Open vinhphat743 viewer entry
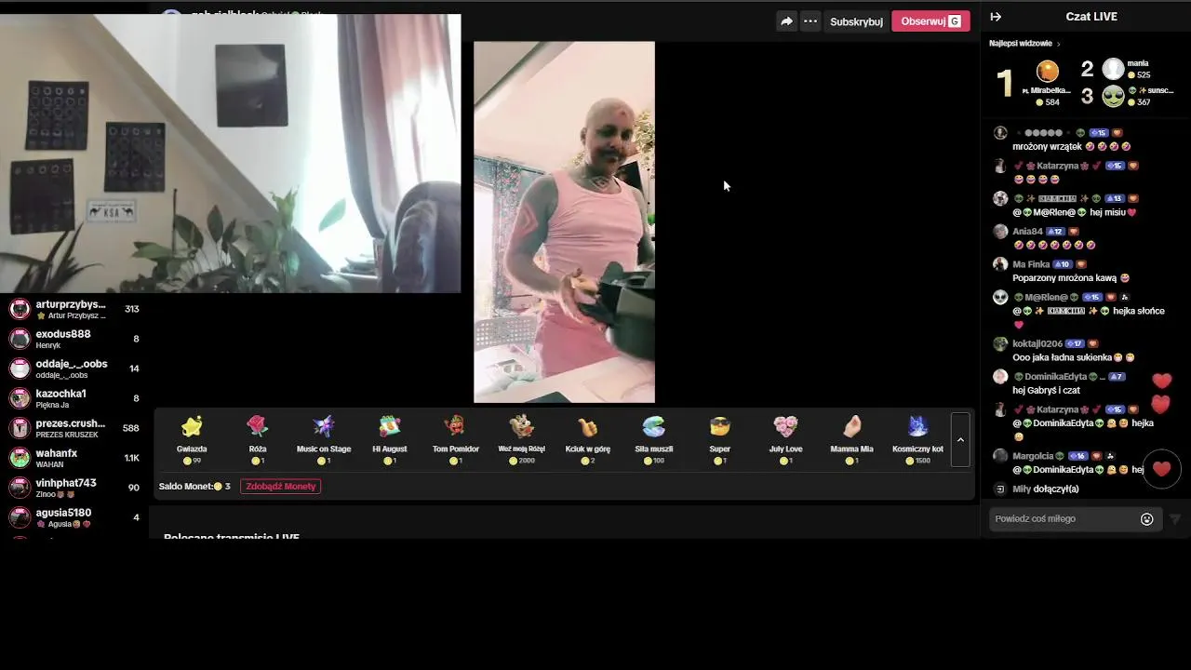Image resolution: width=1191 pixels, height=670 pixels. pos(74,488)
